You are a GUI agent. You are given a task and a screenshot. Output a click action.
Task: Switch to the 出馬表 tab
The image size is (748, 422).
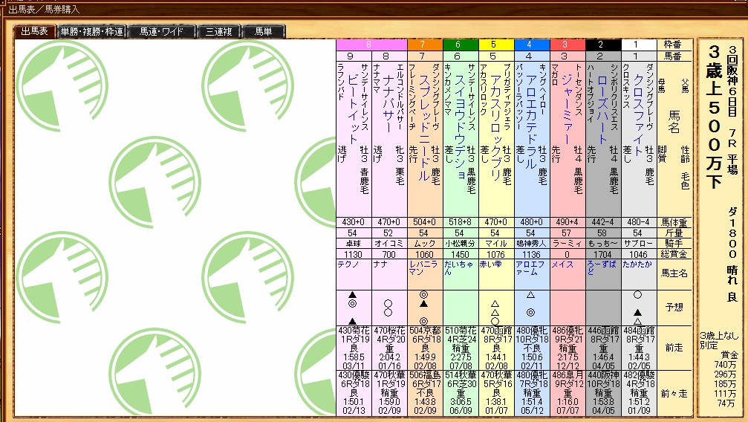coord(34,31)
